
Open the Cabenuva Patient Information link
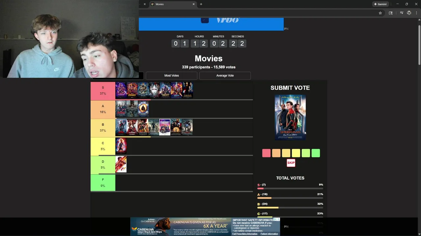pos(269,234)
